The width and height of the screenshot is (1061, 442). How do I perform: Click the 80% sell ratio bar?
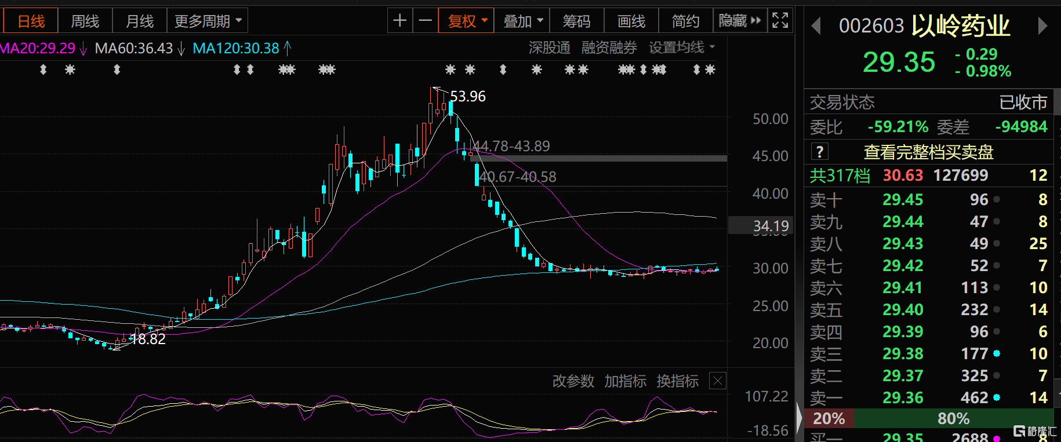click(x=954, y=418)
